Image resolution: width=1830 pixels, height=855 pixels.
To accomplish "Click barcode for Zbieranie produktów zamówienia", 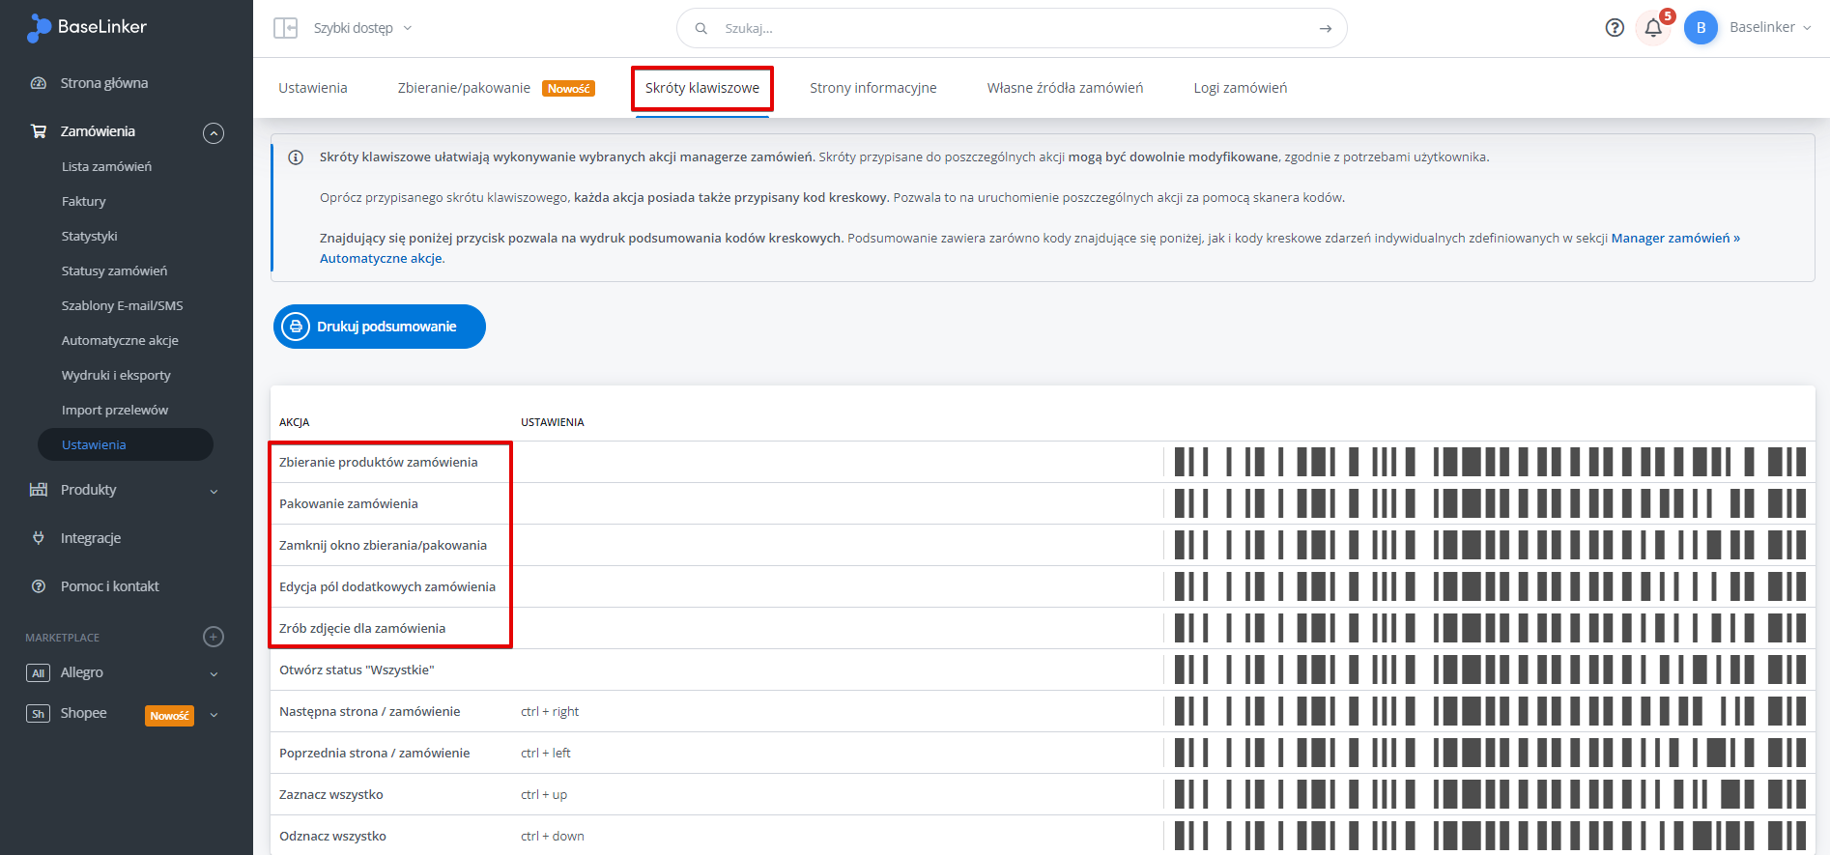I will pos(1490,462).
